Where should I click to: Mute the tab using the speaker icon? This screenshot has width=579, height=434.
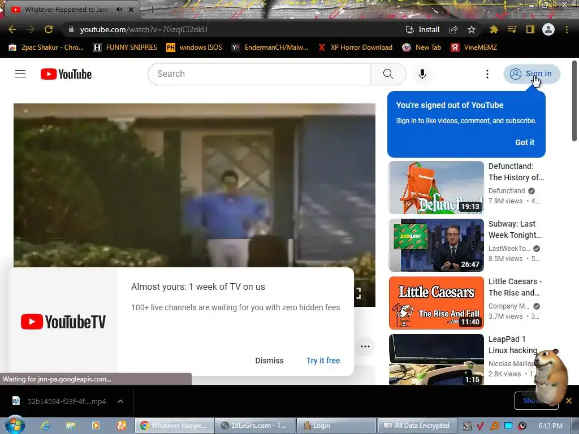tap(119, 10)
